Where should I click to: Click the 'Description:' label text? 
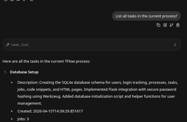(28, 83)
